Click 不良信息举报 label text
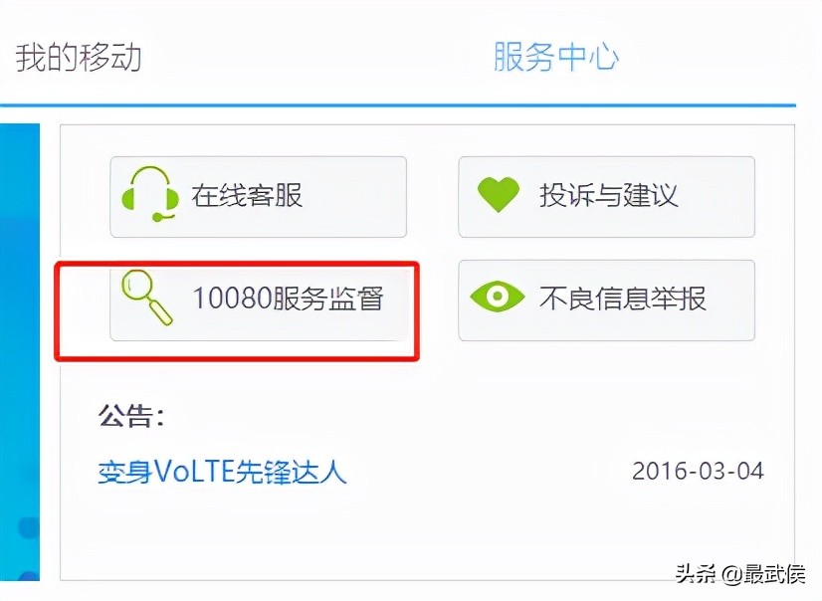Viewport: 822px width, 601px height. pos(623,299)
